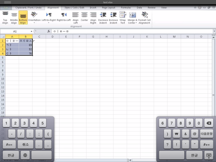Image resolution: width=216 pixels, height=162 pixels.
Task: Tap the globe keyboard language key
Action: point(25,155)
